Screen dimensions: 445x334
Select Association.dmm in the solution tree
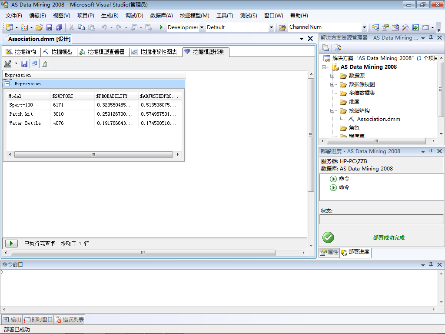point(379,119)
